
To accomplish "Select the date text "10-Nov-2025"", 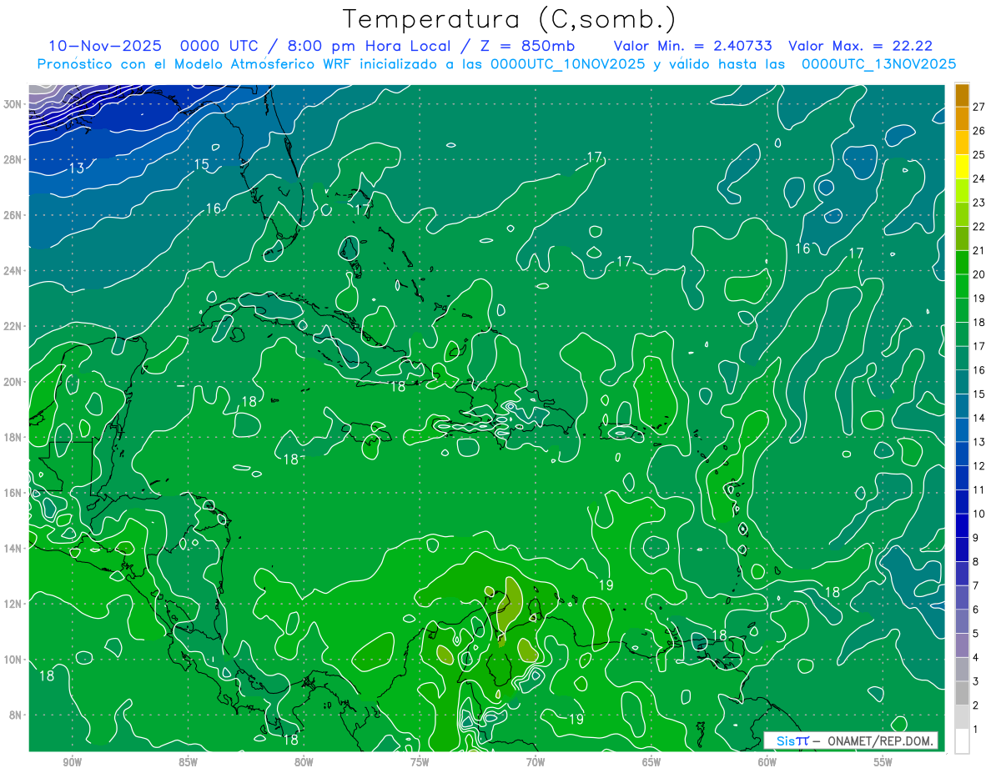I will [x=104, y=46].
